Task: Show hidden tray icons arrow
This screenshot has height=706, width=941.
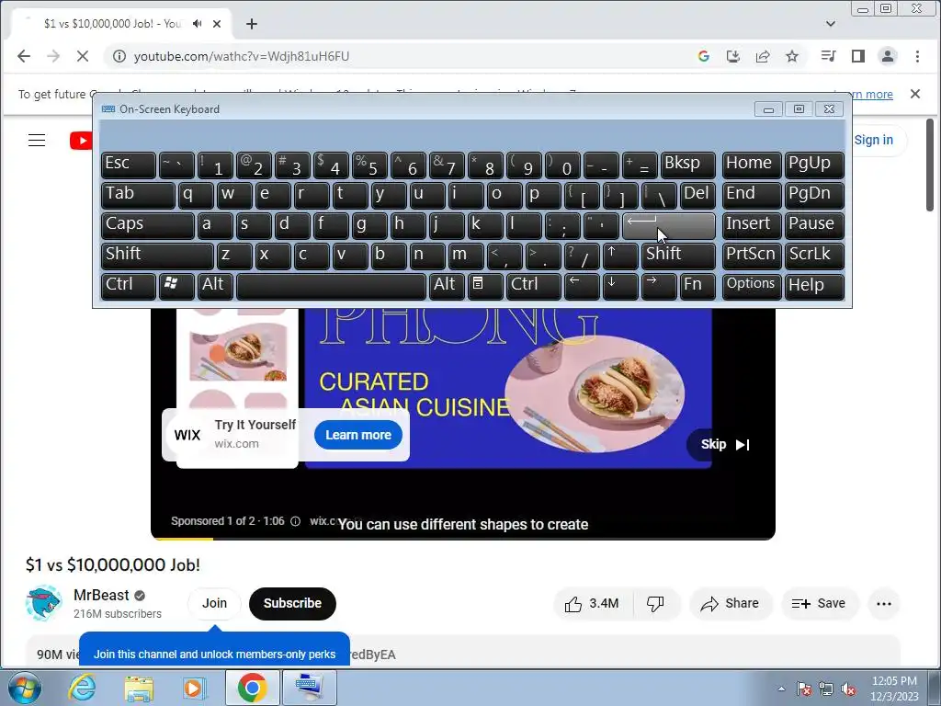Action: pos(781,689)
